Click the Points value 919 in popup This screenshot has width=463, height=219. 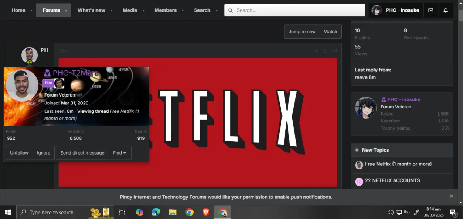pos(141,138)
